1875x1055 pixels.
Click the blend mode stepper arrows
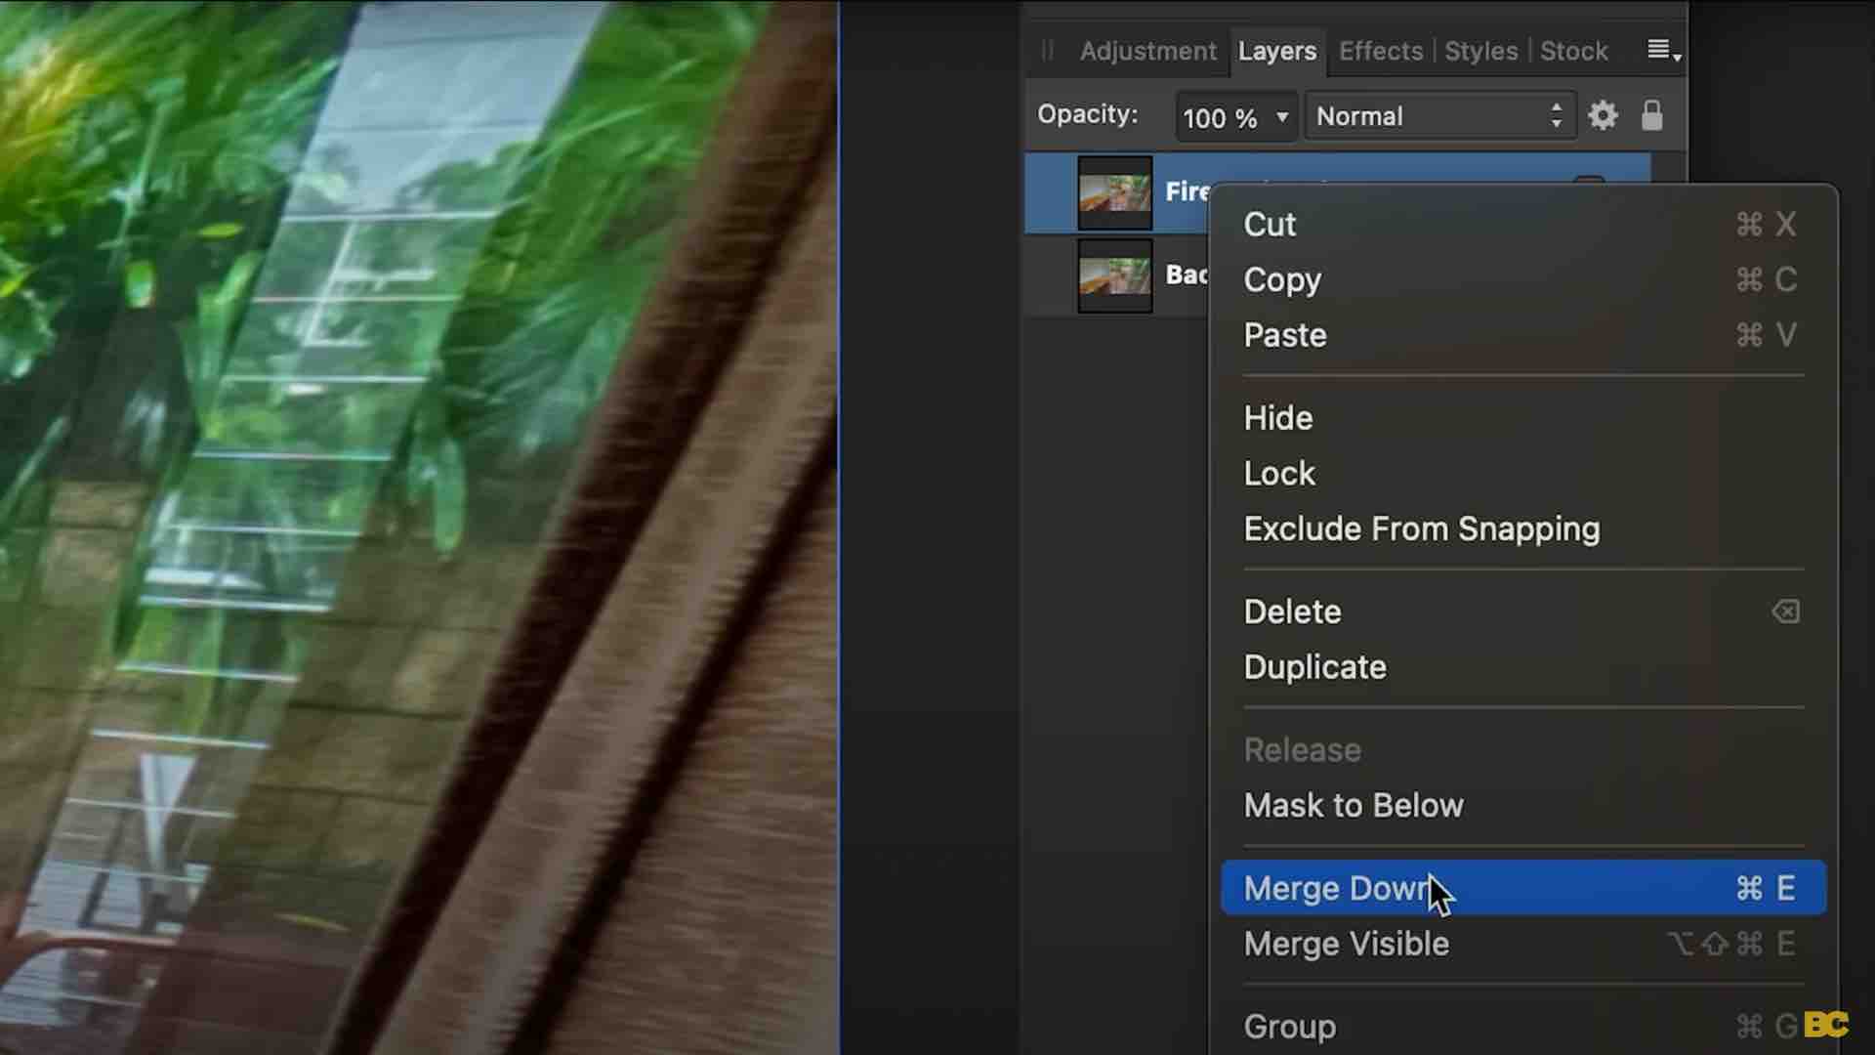(x=1557, y=116)
